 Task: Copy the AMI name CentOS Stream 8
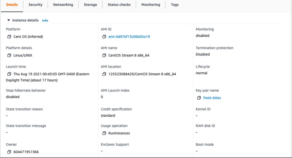(x=104, y=55)
